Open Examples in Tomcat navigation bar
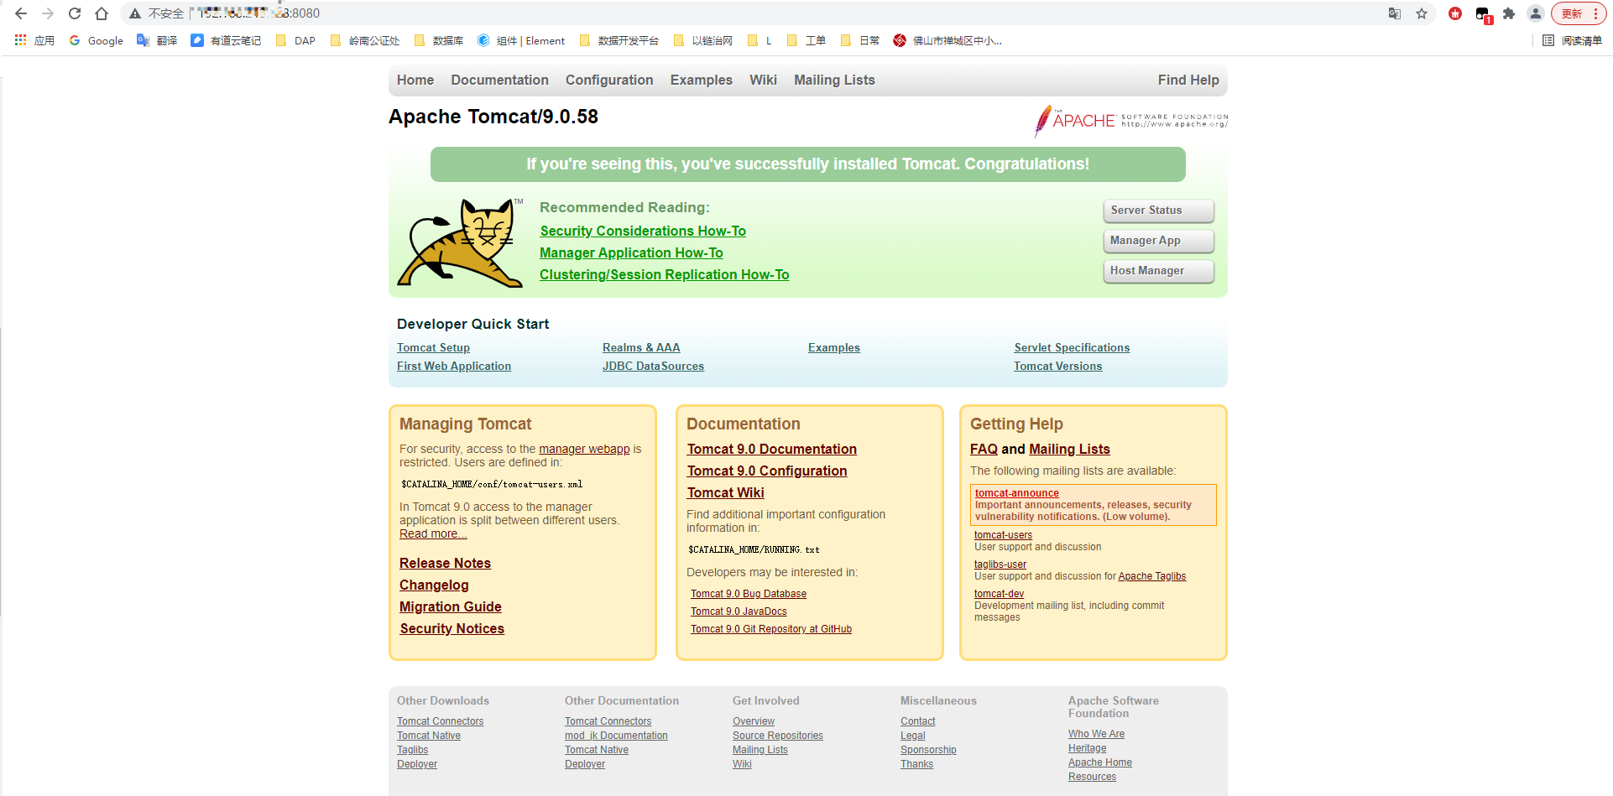Image resolution: width=1613 pixels, height=796 pixels. tap(701, 81)
